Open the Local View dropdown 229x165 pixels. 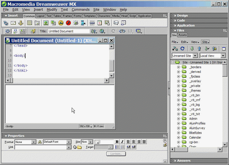223,56
